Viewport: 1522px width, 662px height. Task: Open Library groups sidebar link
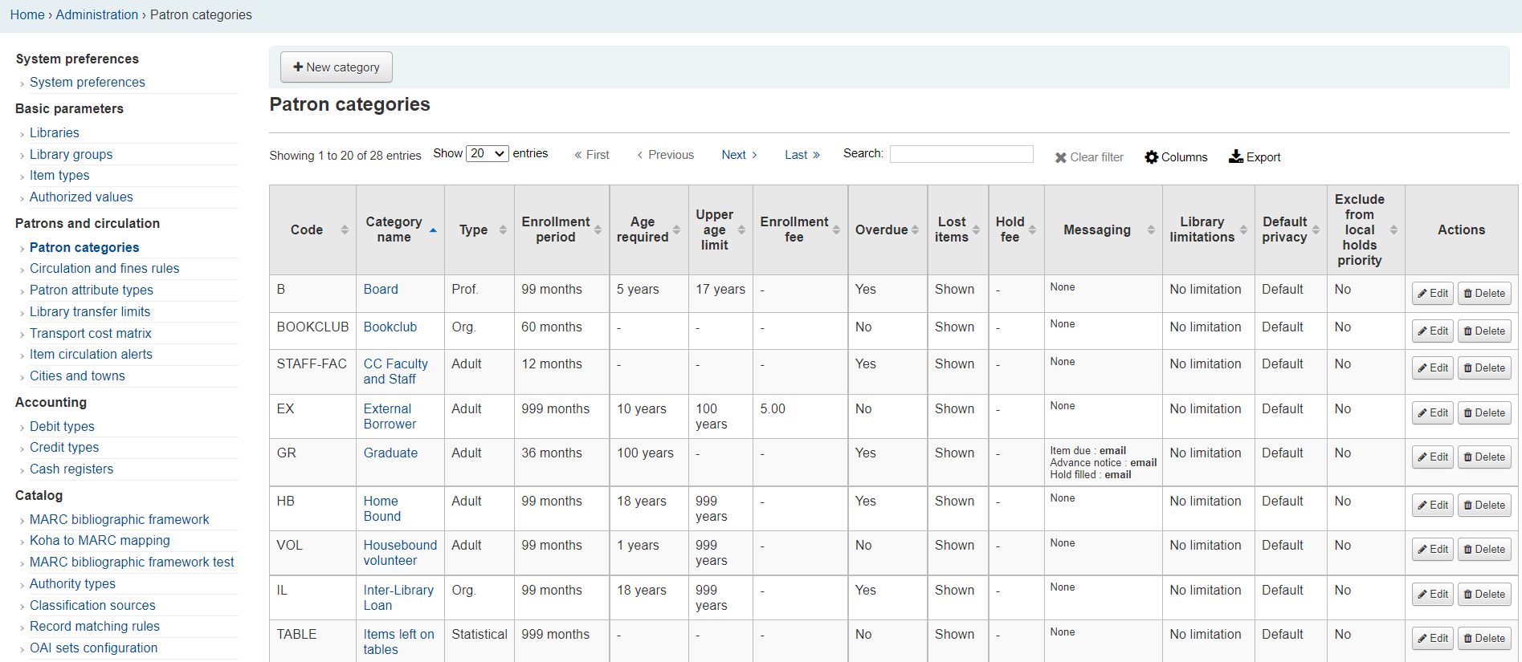click(71, 154)
